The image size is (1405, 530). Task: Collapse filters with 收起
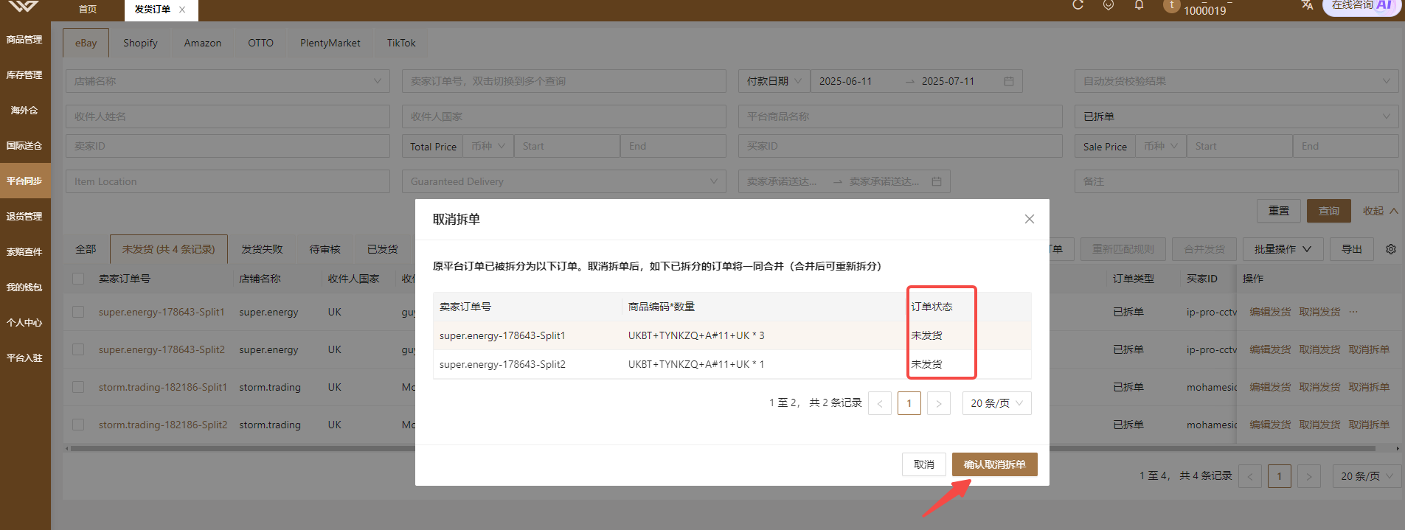1381,211
